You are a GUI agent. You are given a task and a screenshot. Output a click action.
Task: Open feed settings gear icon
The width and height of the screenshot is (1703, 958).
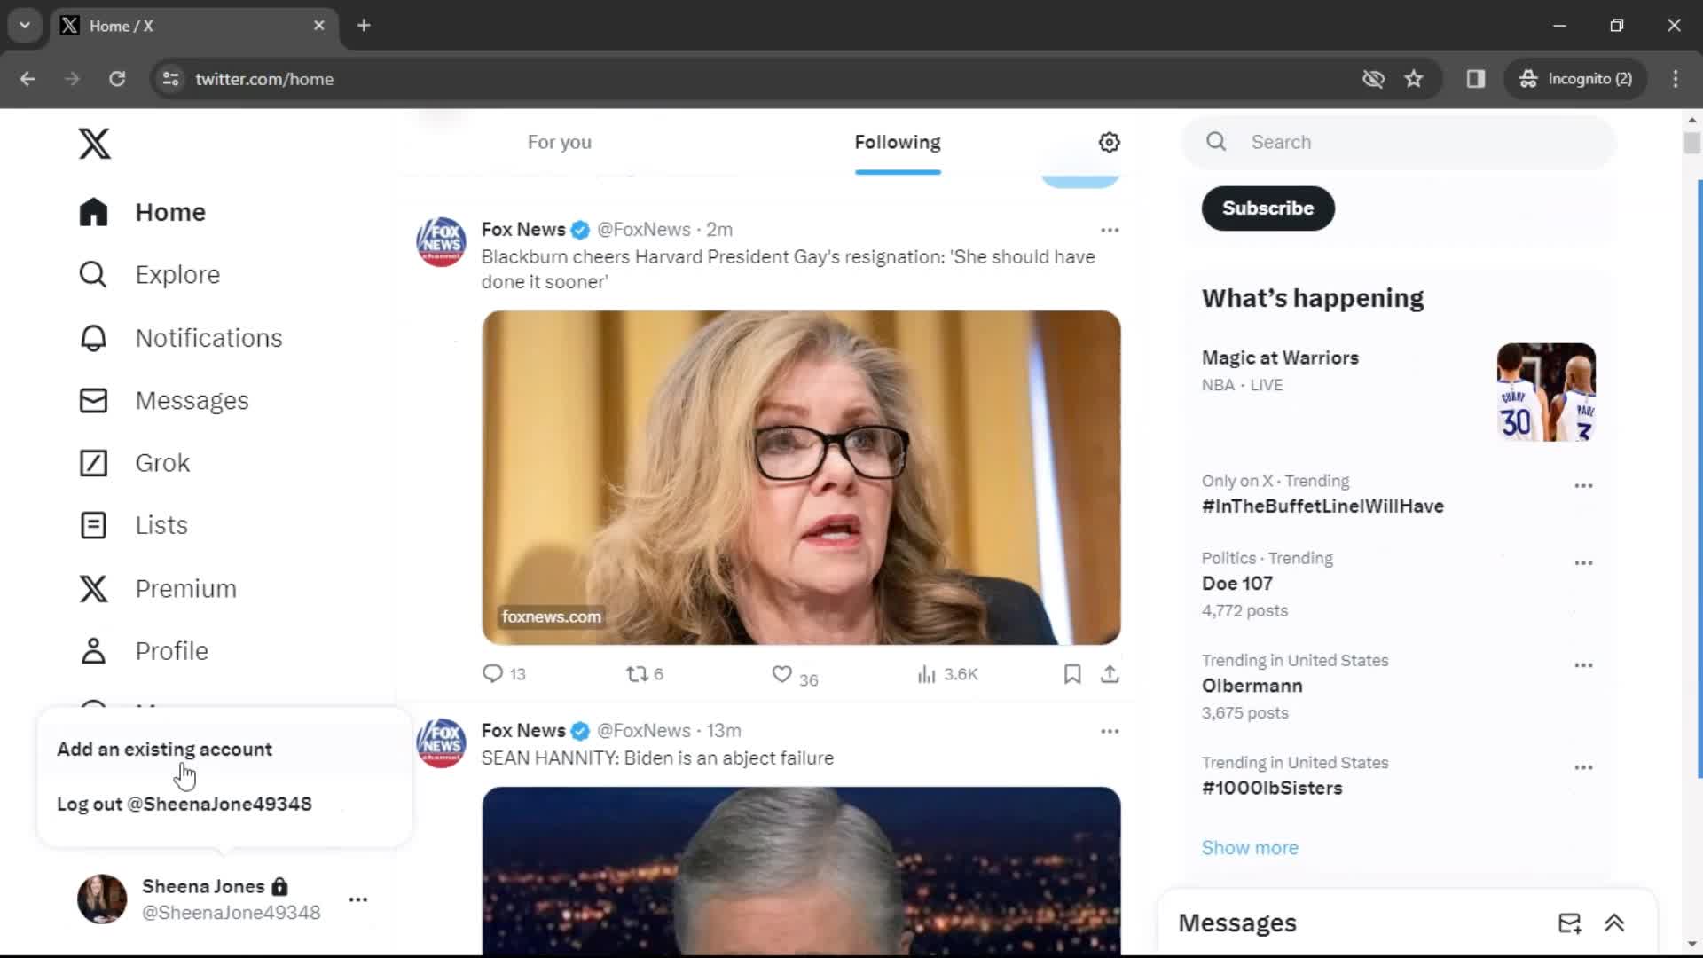point(1108,140)
